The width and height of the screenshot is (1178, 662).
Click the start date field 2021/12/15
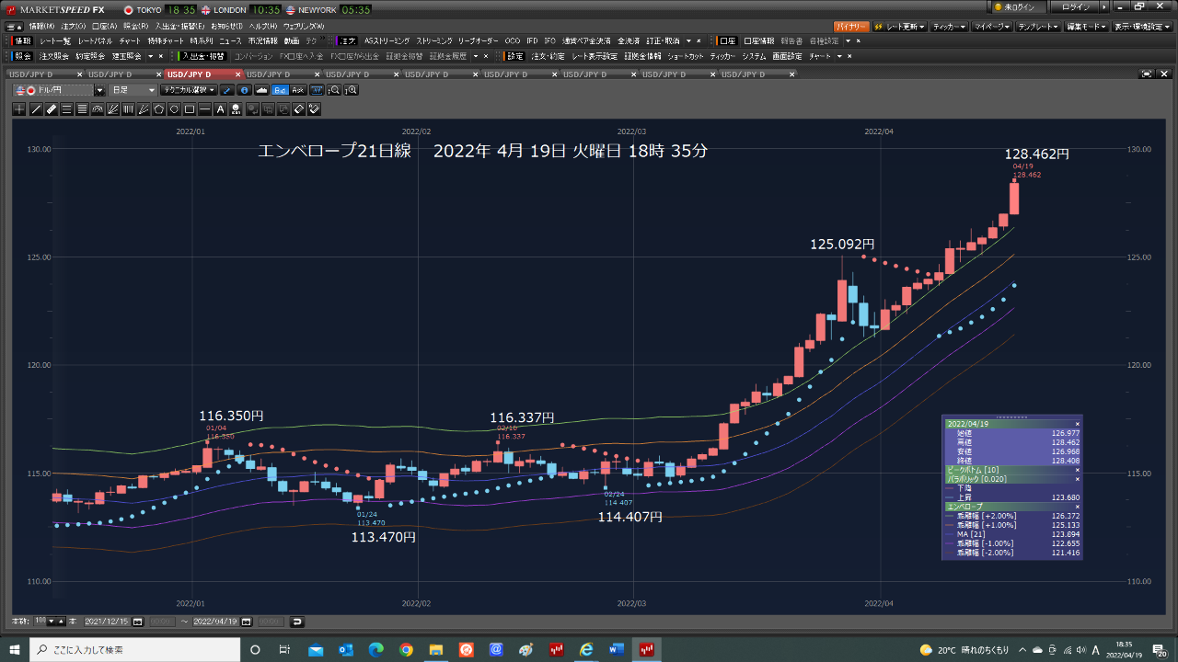109,622
